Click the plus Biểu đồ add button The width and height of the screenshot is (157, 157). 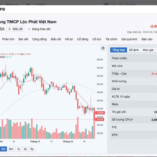tap(15, 29)
